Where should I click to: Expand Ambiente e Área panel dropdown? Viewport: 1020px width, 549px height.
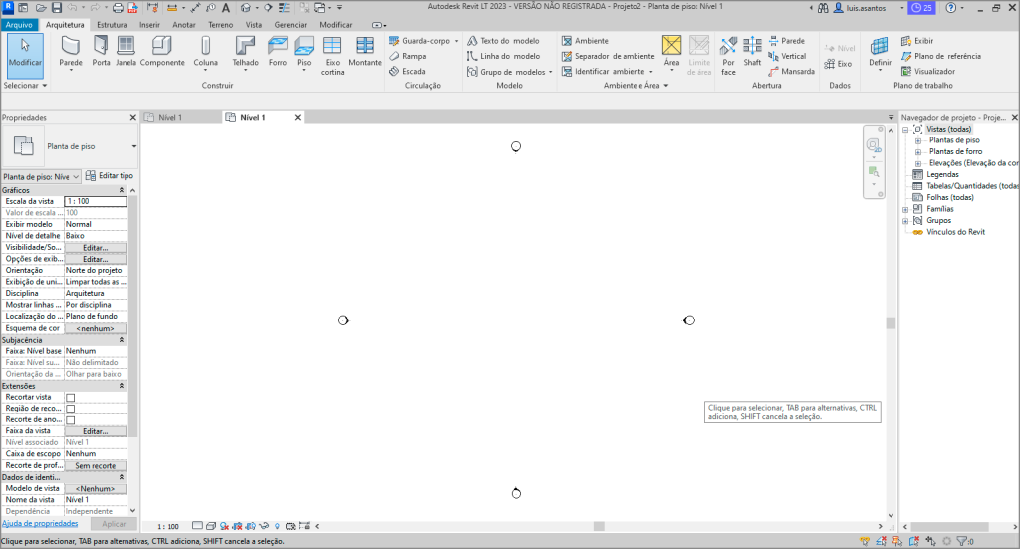pos(636,86)
